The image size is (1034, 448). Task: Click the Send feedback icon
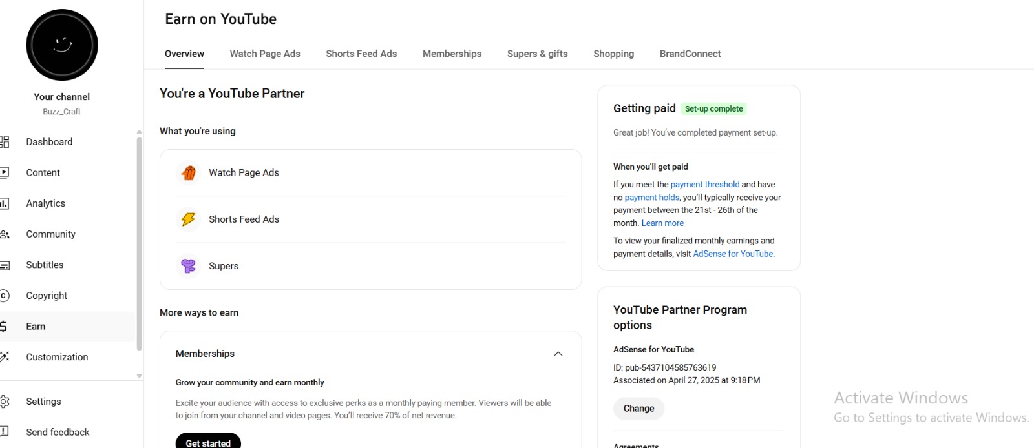click(5, 432)
